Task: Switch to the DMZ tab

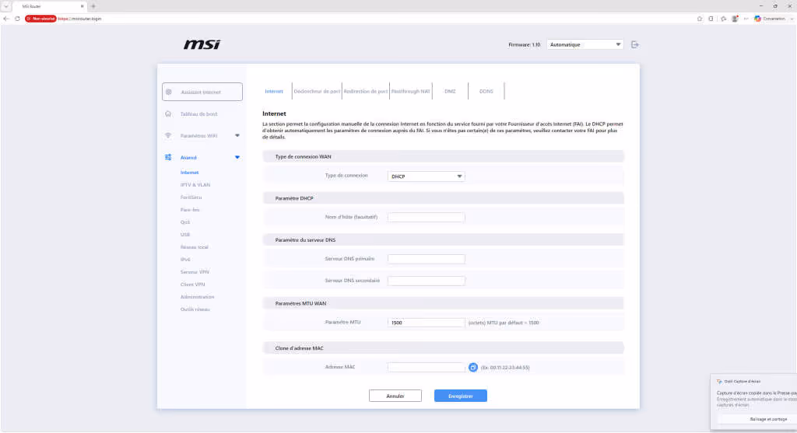Action: (450, 92)
